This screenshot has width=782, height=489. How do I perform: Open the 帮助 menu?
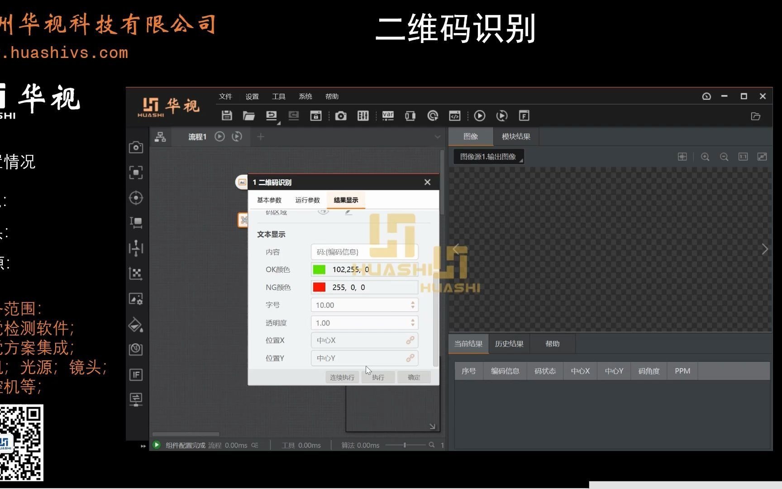332,96
